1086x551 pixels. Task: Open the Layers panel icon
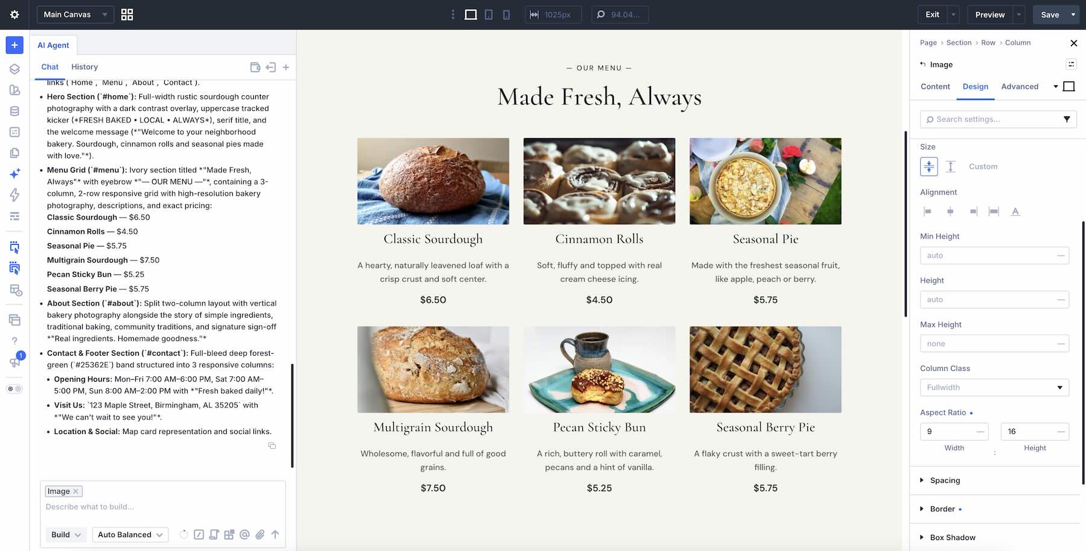click(x=14, y=69)
